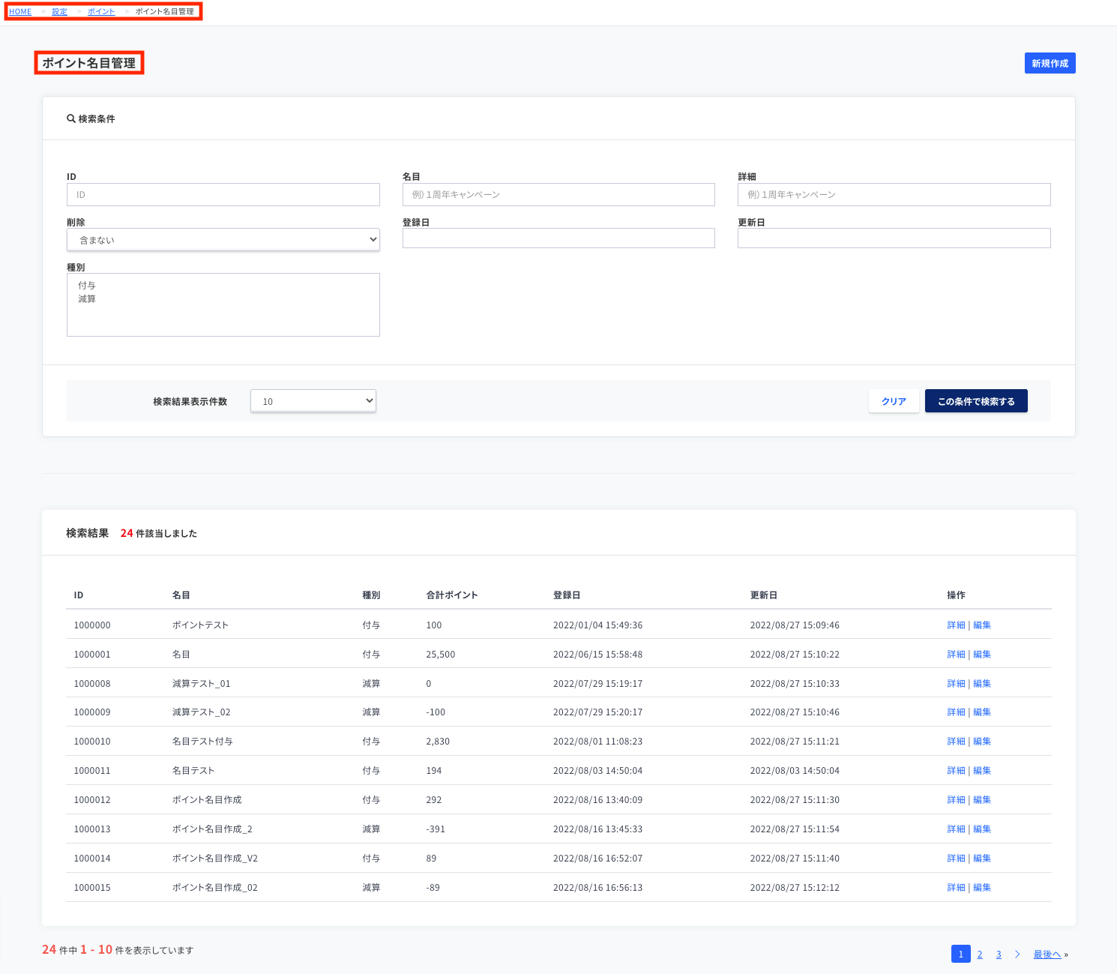Open 詳細 for ポイント名目作成_02 row
The image size is (1117, 974).
tap(956, 888)
